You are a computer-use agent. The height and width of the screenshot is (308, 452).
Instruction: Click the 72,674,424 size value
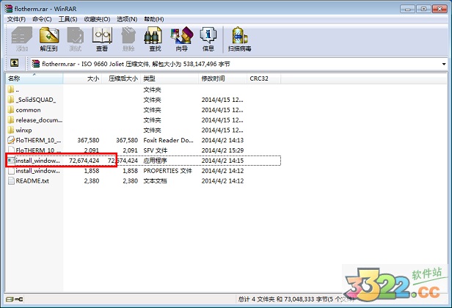pos(84,161)
